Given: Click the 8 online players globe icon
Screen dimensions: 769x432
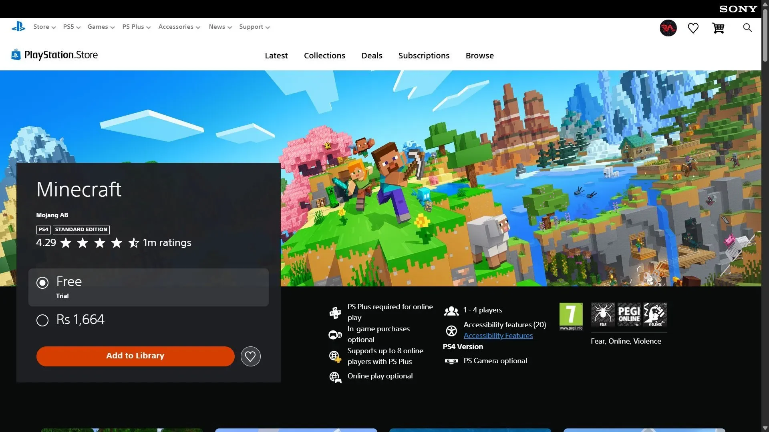Looking at the screenshot, I should click(x=335, y=356).
